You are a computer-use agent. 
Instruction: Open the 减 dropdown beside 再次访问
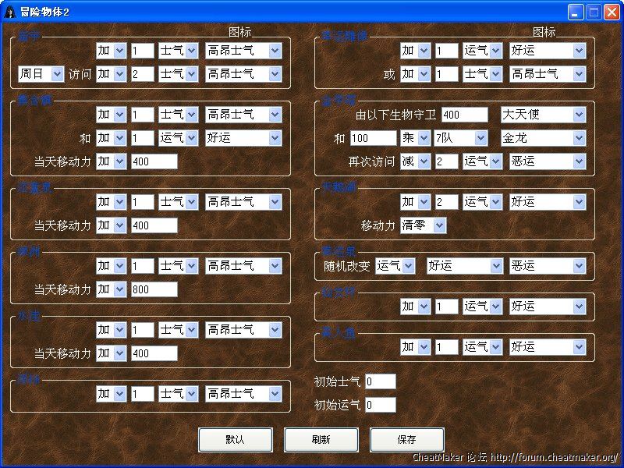click(415, 161)
